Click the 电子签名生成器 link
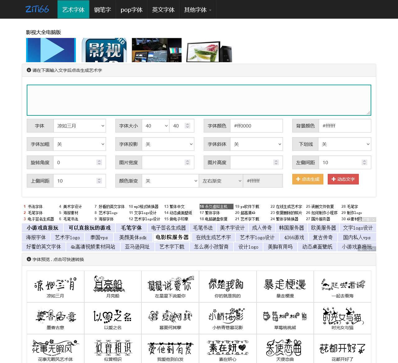398x363 pixels. click(169, 227)
